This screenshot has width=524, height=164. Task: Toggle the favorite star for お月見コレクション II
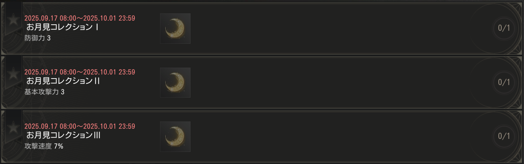pyautogui.click(x=13, y=73)
